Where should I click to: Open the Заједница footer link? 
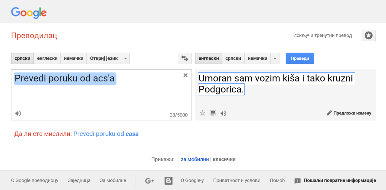[79, 181]
